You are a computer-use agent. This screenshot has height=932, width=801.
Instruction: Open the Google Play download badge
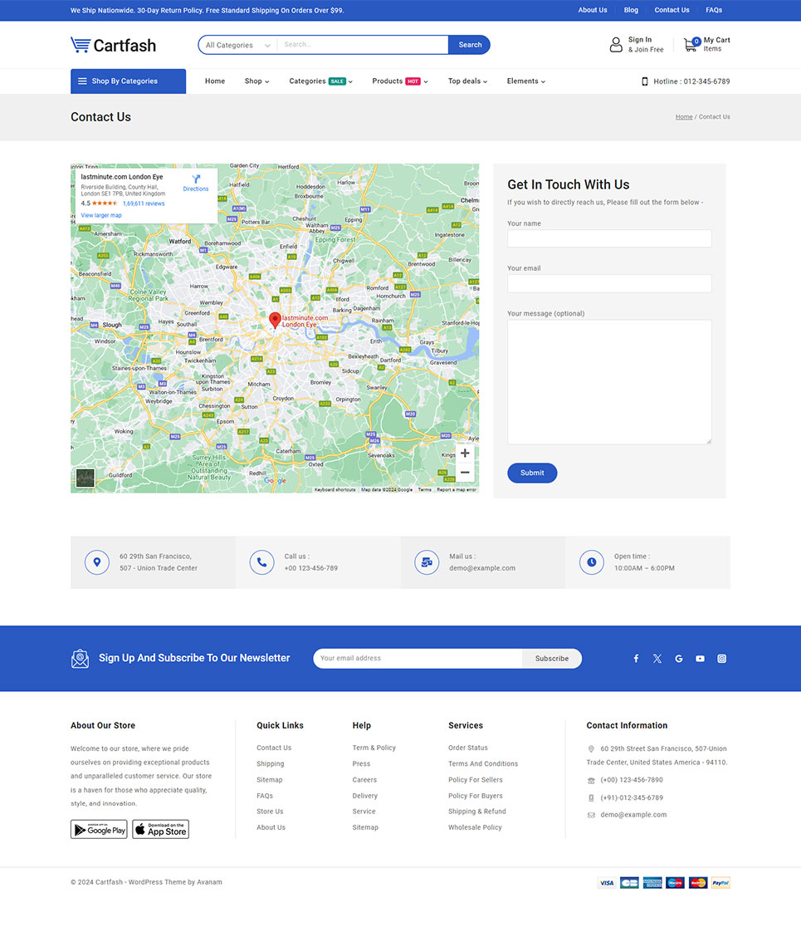[99, 829]
